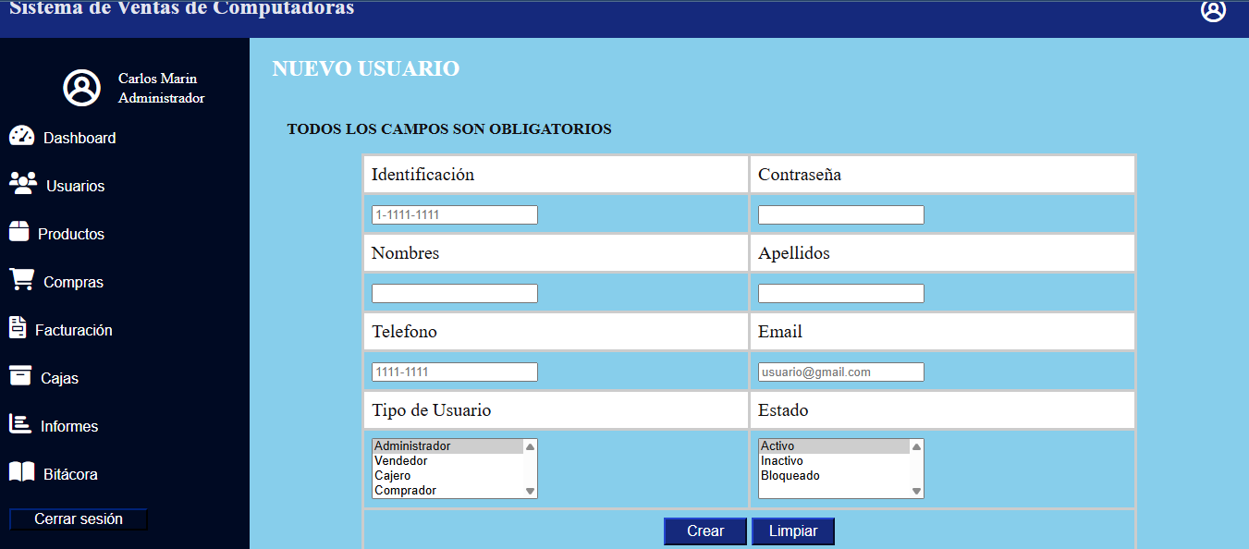Click the Usuarios group icon
Screen dimensions: 1249x549
[x=21, y=185]
